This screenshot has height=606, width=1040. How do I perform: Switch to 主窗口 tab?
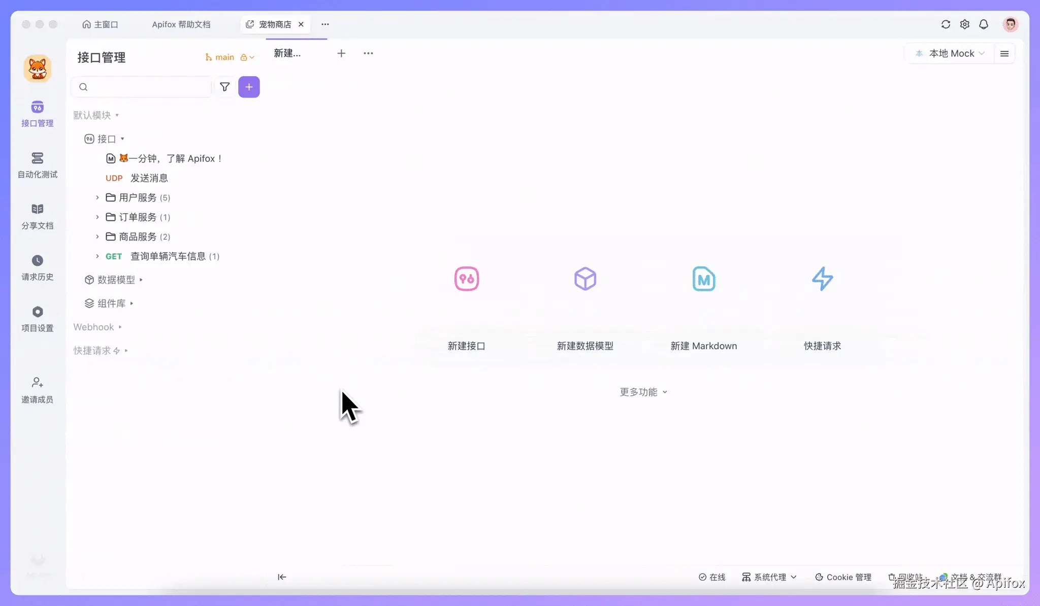click(100, 24)
